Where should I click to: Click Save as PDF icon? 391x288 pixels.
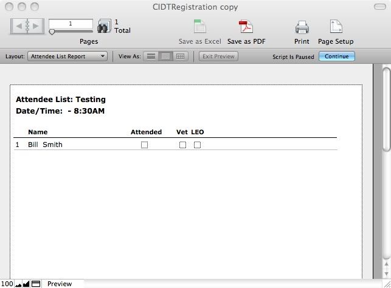(x=246, y=26)
